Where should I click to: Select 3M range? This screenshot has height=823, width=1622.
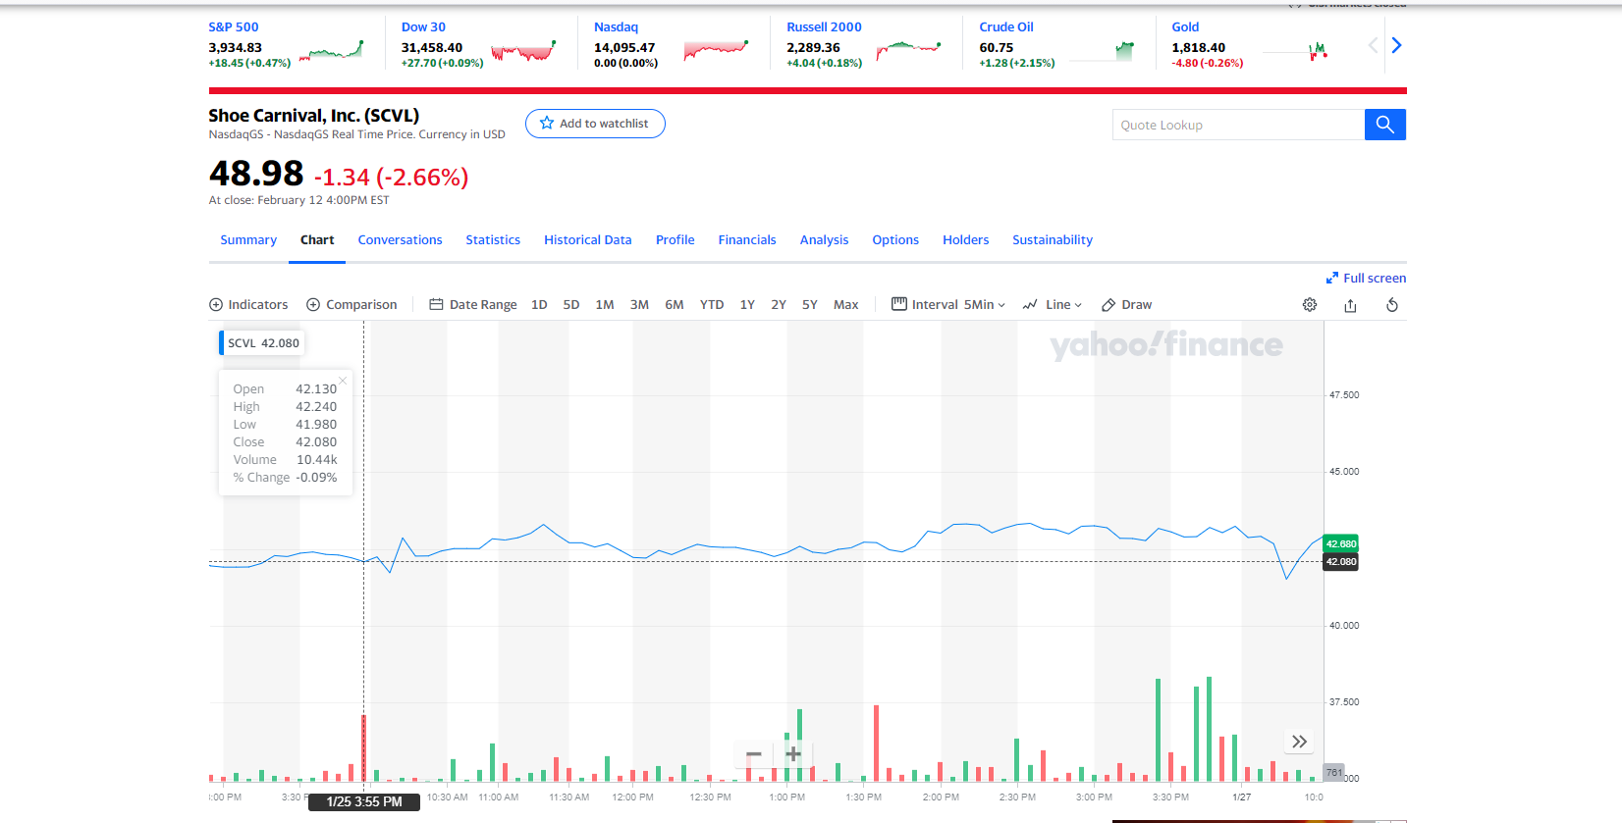pos(639,305)
